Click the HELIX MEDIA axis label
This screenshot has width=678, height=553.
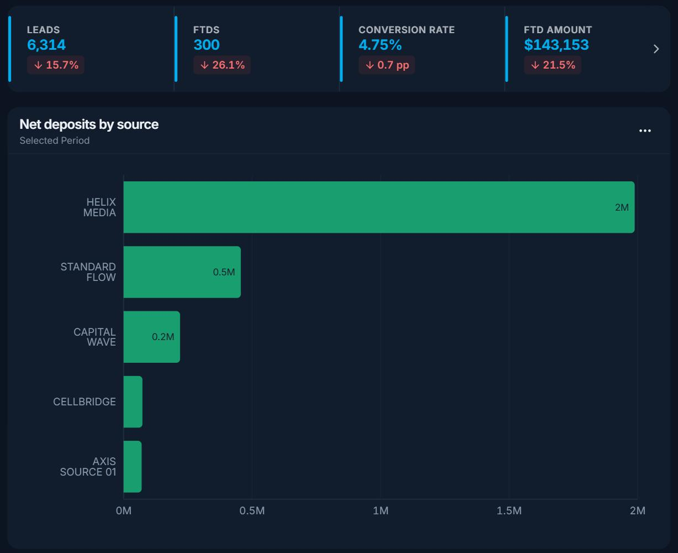click(x=99, y=207)
